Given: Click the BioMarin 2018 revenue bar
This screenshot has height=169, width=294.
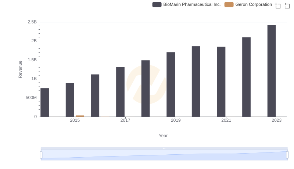Looking at the screenshot, I should (x=146, y=88).
